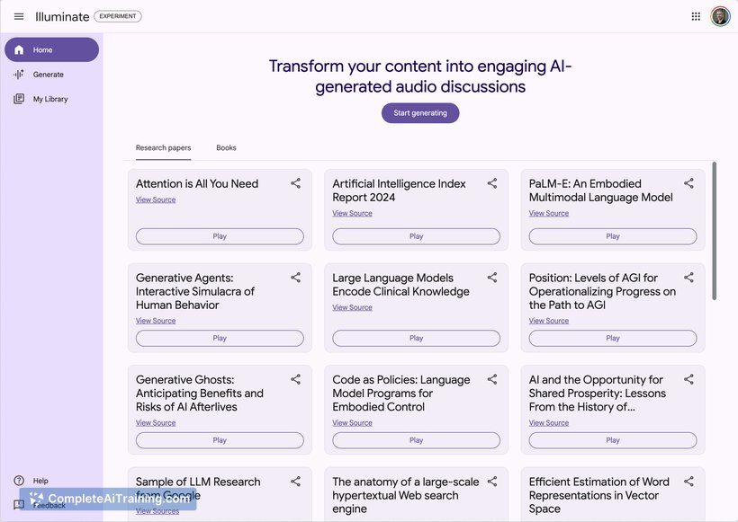Click the Start generating button
The height and width of the screenshot is (522, 738).
tap(420, 113)
